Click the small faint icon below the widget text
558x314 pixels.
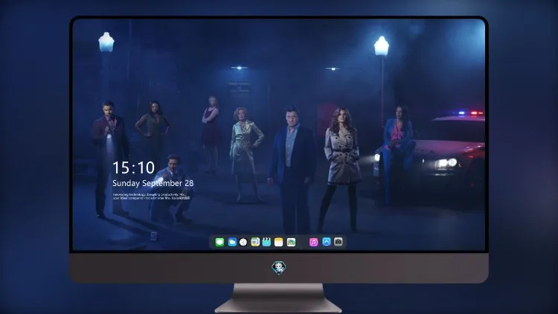coord(153,236)
